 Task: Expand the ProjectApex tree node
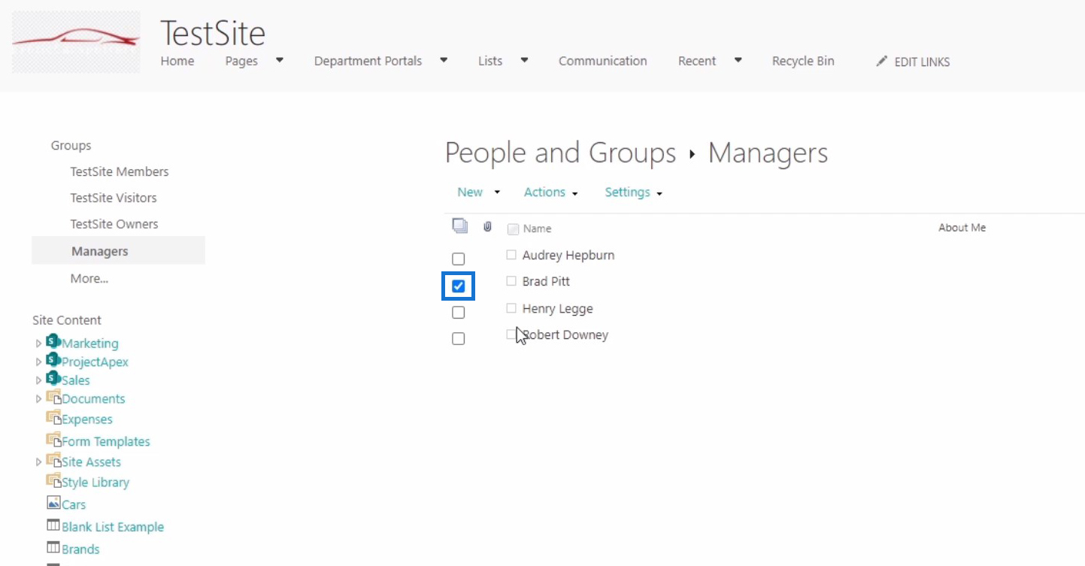pyautogui.click(x=39, y=362)
